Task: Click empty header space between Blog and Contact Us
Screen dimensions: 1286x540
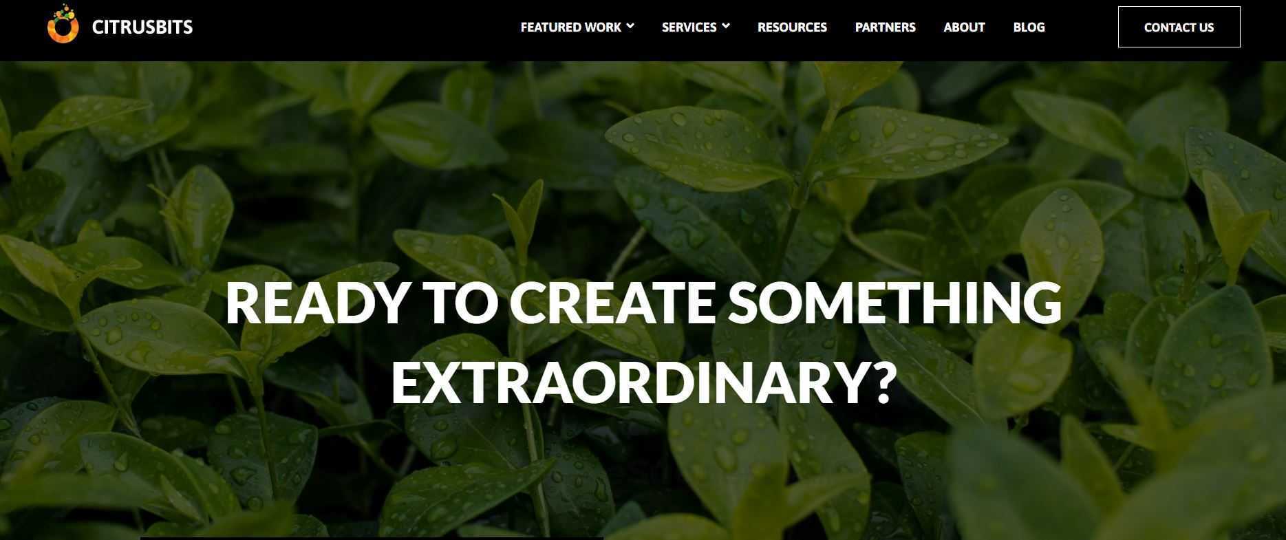Action: 1082,27
